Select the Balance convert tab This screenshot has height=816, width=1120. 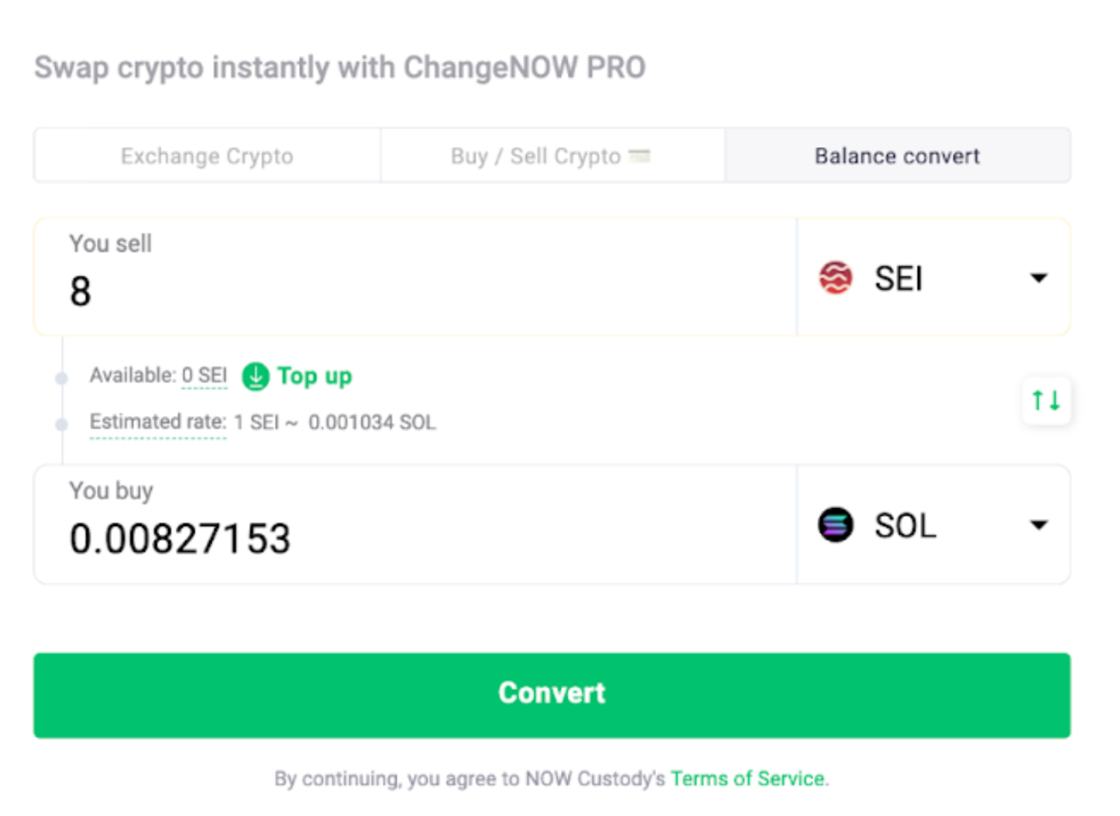(897, 156)
